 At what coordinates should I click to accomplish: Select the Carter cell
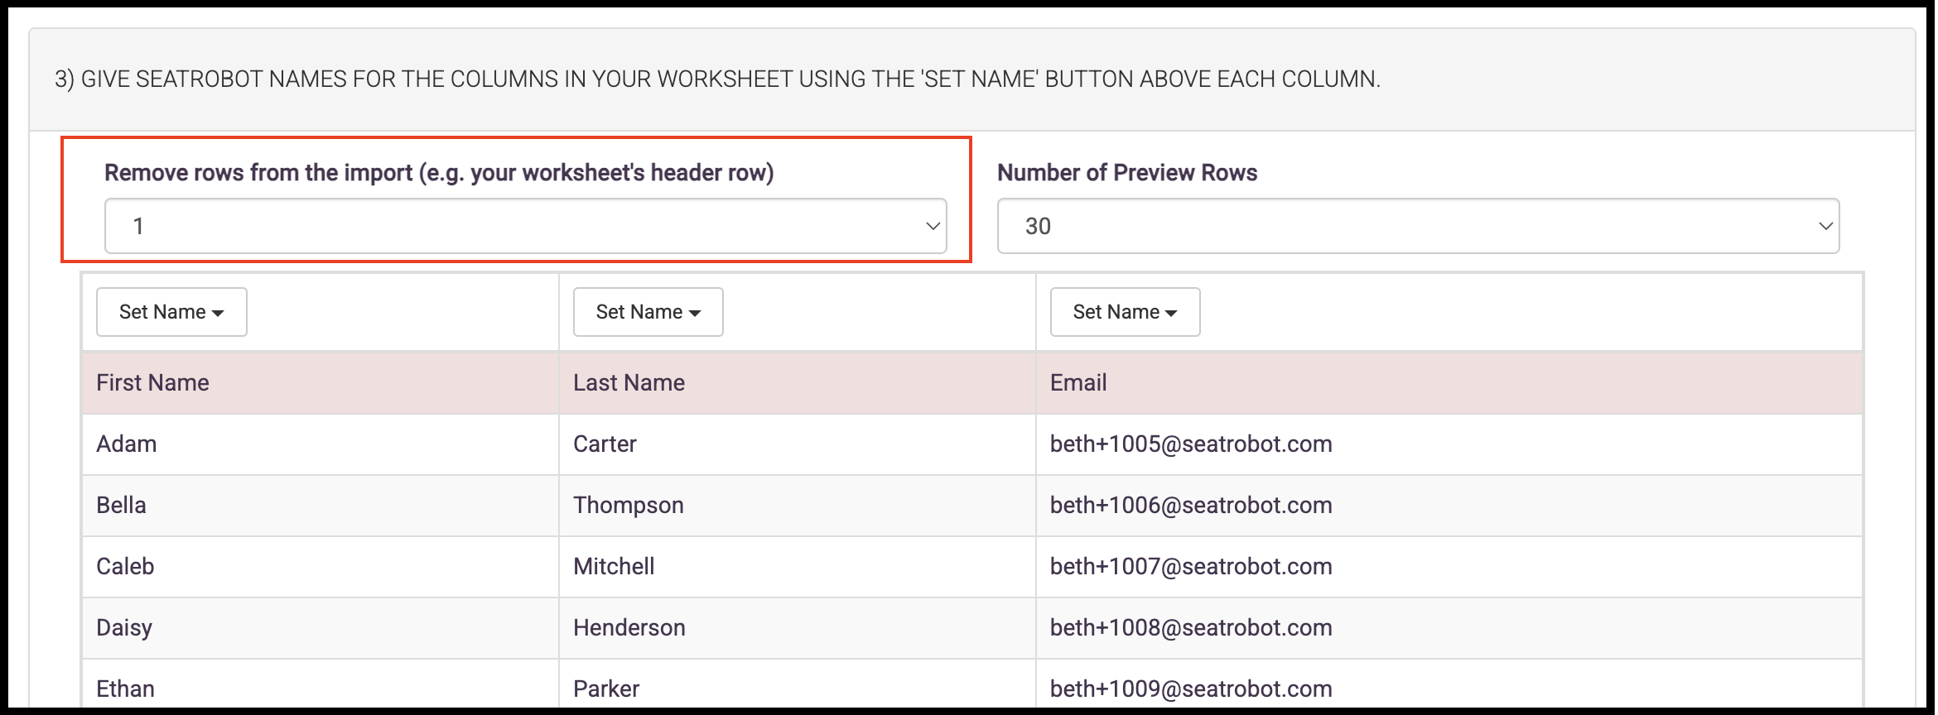coord(798,444)
